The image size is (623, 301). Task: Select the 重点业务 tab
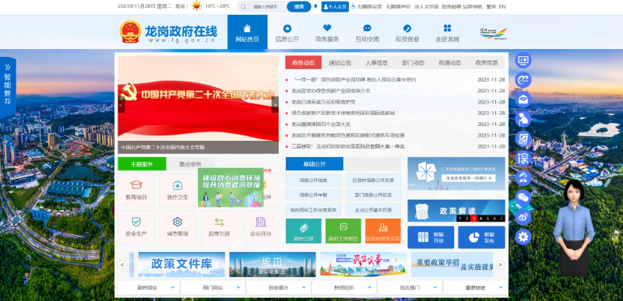click(x=190, y=164)
